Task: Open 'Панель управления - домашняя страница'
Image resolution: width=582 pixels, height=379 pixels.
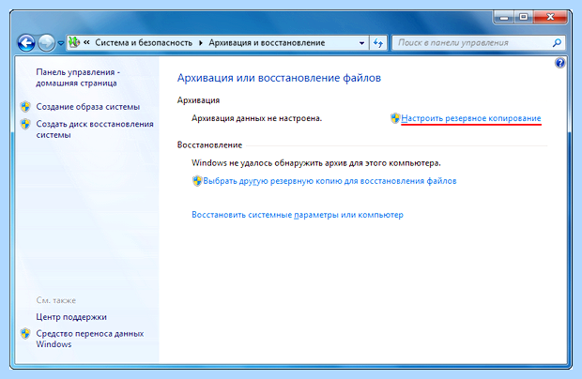Action: [78, 78]
